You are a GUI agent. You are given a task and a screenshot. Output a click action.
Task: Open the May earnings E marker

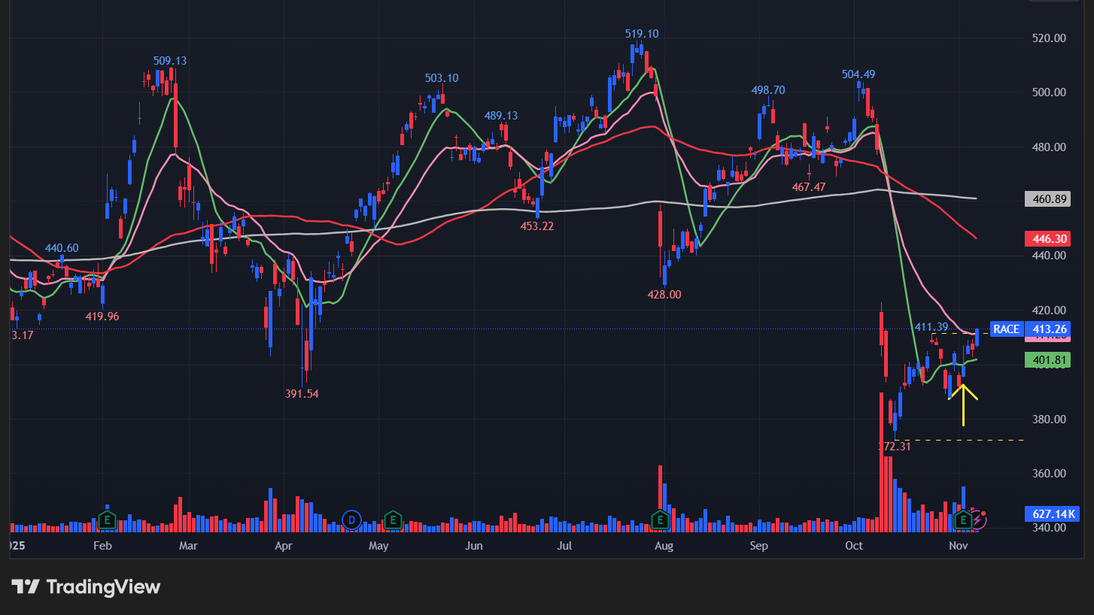coord(392,519)
